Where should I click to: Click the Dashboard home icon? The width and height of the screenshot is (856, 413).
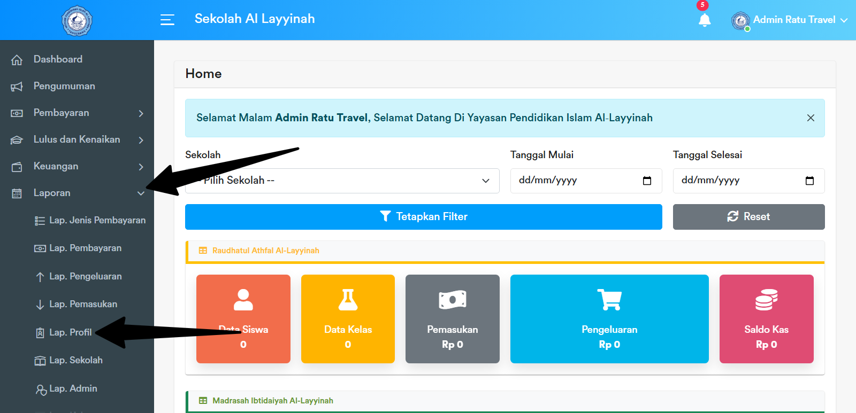(17, 60)
